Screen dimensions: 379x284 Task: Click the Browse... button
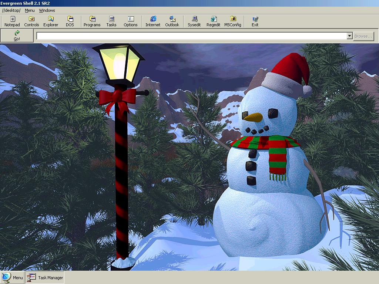tap(363, 36)
